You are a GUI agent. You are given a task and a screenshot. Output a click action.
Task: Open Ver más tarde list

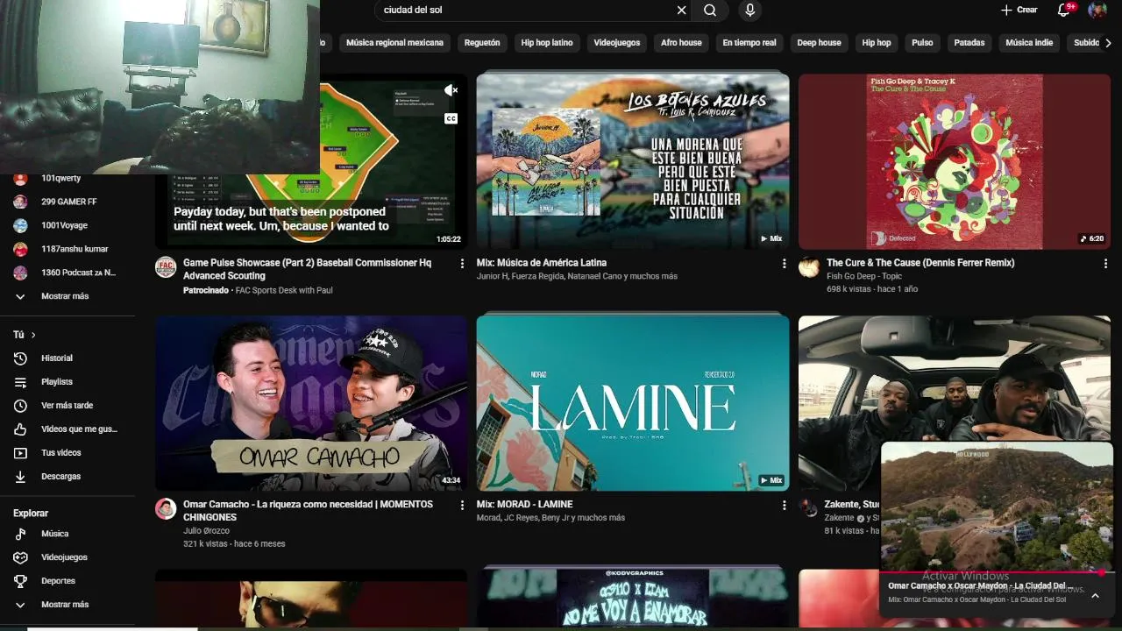(x=67, y=405)
